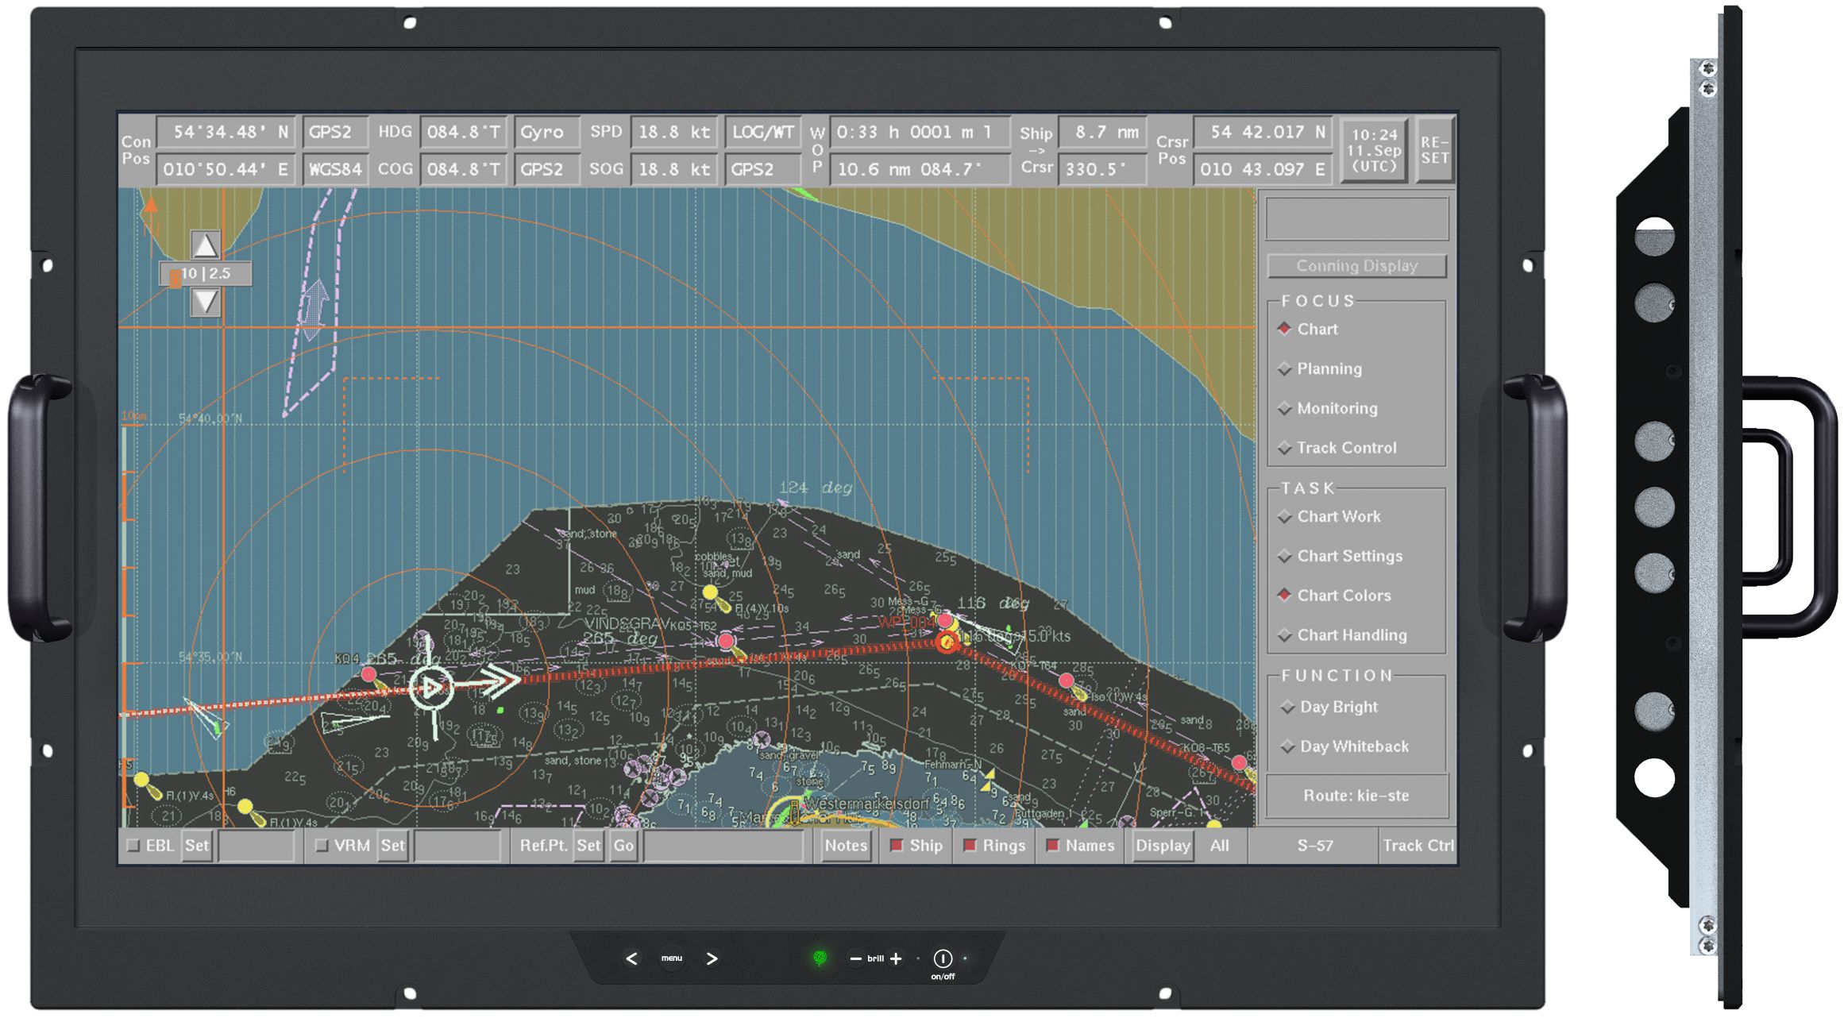
Task: Click the S-57 chart type indicator
Action: coord(1315,846)
